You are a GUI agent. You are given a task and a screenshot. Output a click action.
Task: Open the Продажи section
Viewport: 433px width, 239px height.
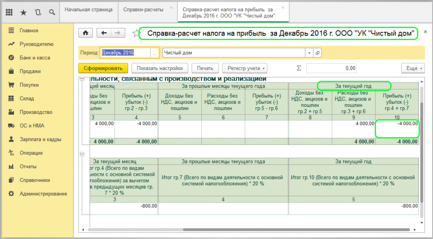(x=30, y=71)
